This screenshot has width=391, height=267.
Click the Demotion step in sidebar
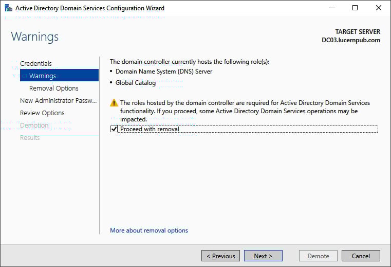coord(34,125)
